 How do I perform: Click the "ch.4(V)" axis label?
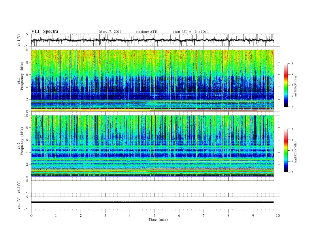[x=19, y=203]
